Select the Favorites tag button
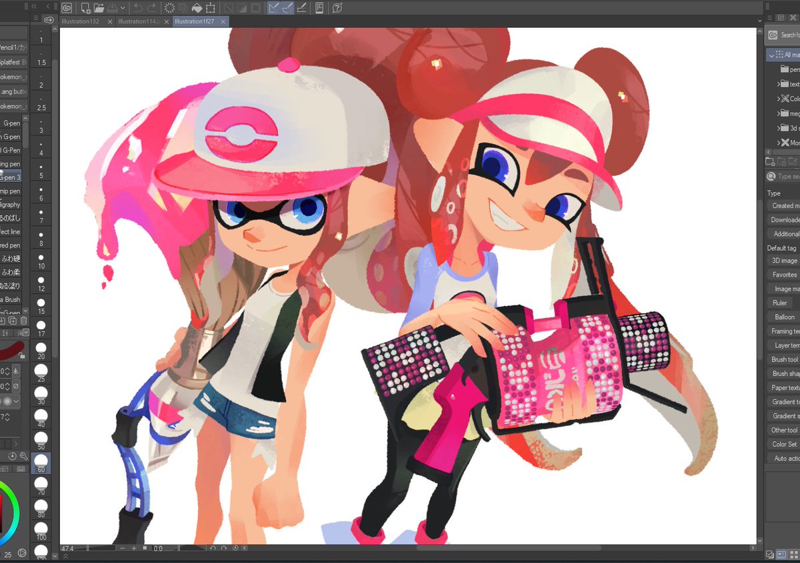The image size is (800, 563). click(783, 275)
